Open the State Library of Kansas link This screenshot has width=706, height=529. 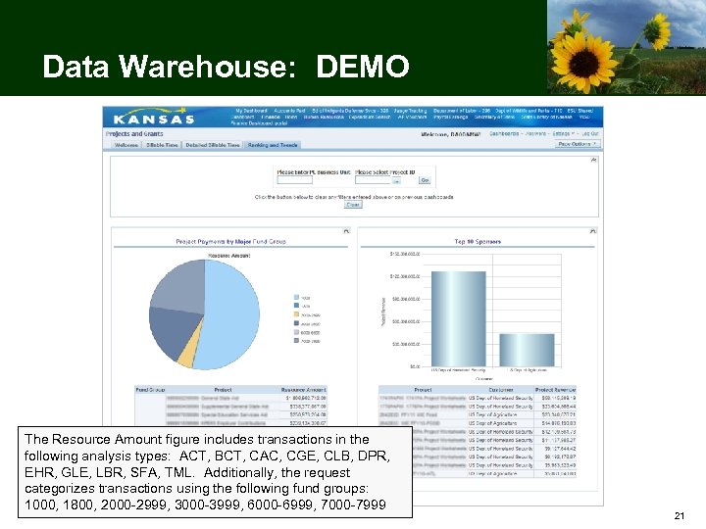546,117
